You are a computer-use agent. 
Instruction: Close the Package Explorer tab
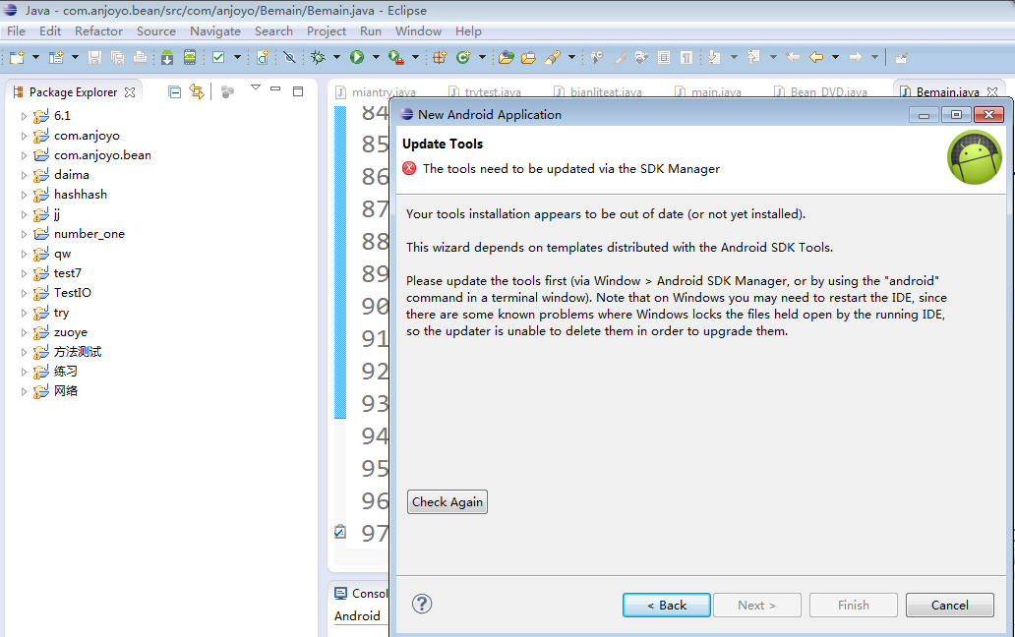point(130,91)
